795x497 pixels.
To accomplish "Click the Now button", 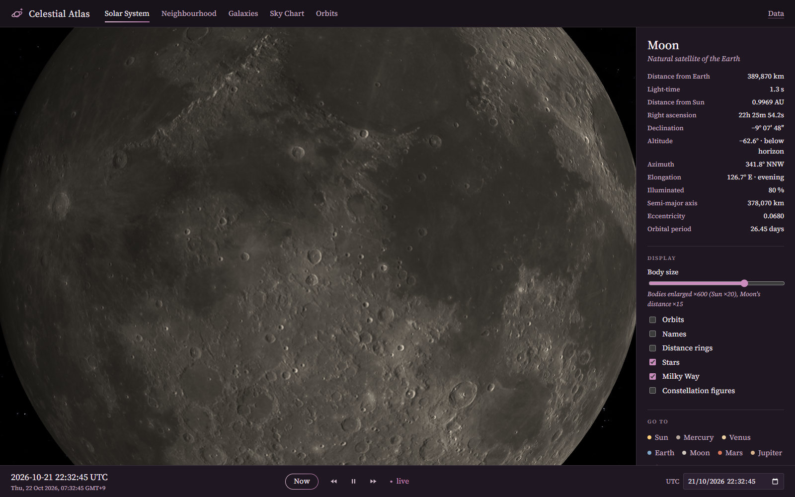I will 302,481.
